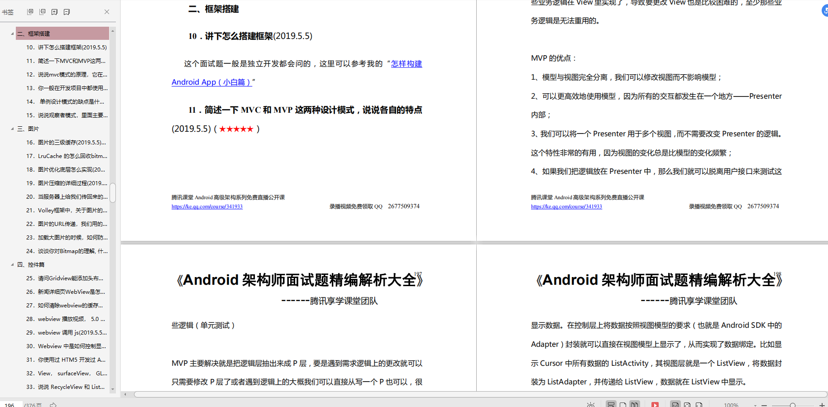The image size is (828, 407).
Task: Toggle the eye-protection mode sun icon
Action: point(591,405)
